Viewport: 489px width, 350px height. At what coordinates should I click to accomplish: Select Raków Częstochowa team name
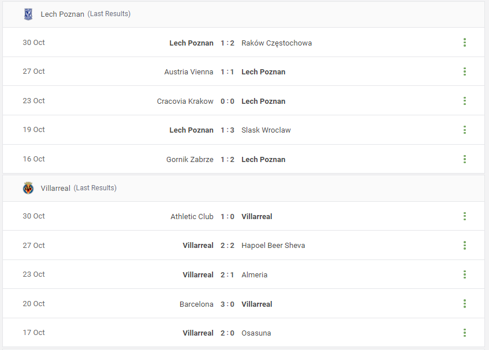pyautogui.click(x=277, y=43)
